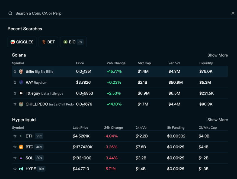The width and height of the screenshot is (237, 179).
Task: Click the CHILLPEDO token avatar
Action: pos(21,104)
